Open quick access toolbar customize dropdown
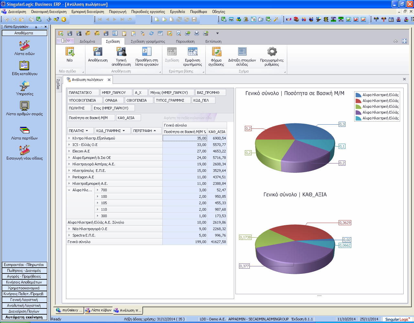Viewport: 414px width, 323px height. tap(217, 33)
